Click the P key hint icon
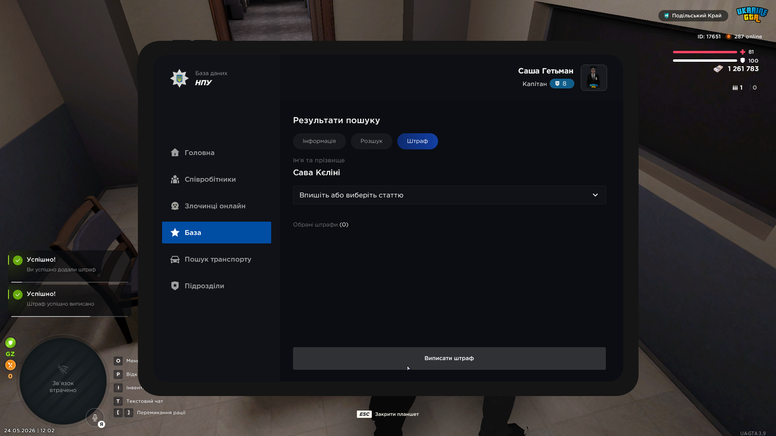The image size is (776, 436). [118, 374]
